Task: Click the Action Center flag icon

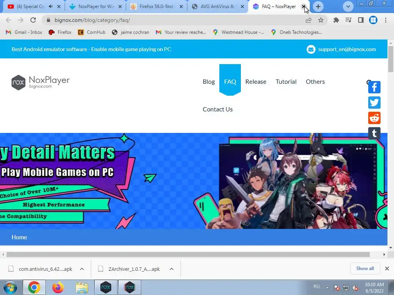Action: click(336, 288)
